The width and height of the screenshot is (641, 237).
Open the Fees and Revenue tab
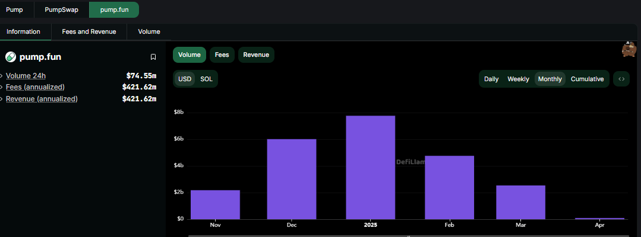click(89, 31)
